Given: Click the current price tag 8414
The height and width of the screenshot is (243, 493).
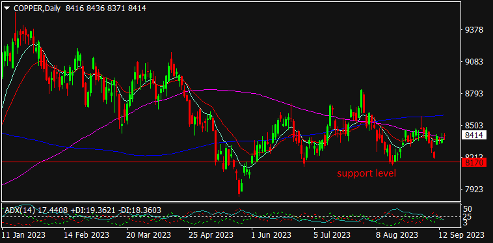Looking at the screenshot, I should coord(474,136).
